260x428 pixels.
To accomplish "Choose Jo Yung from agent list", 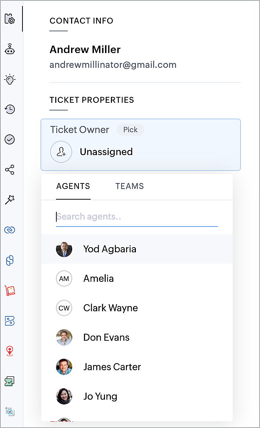I will 137,396.
